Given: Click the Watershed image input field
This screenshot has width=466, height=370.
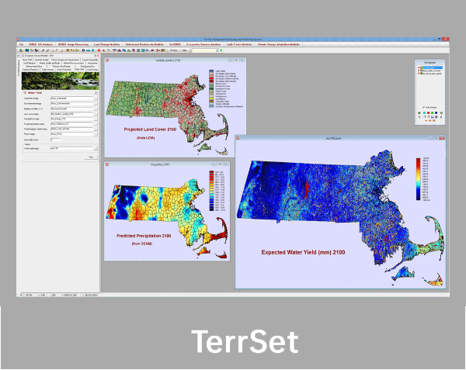Looking at the screenshot, I should click(71, 99).
